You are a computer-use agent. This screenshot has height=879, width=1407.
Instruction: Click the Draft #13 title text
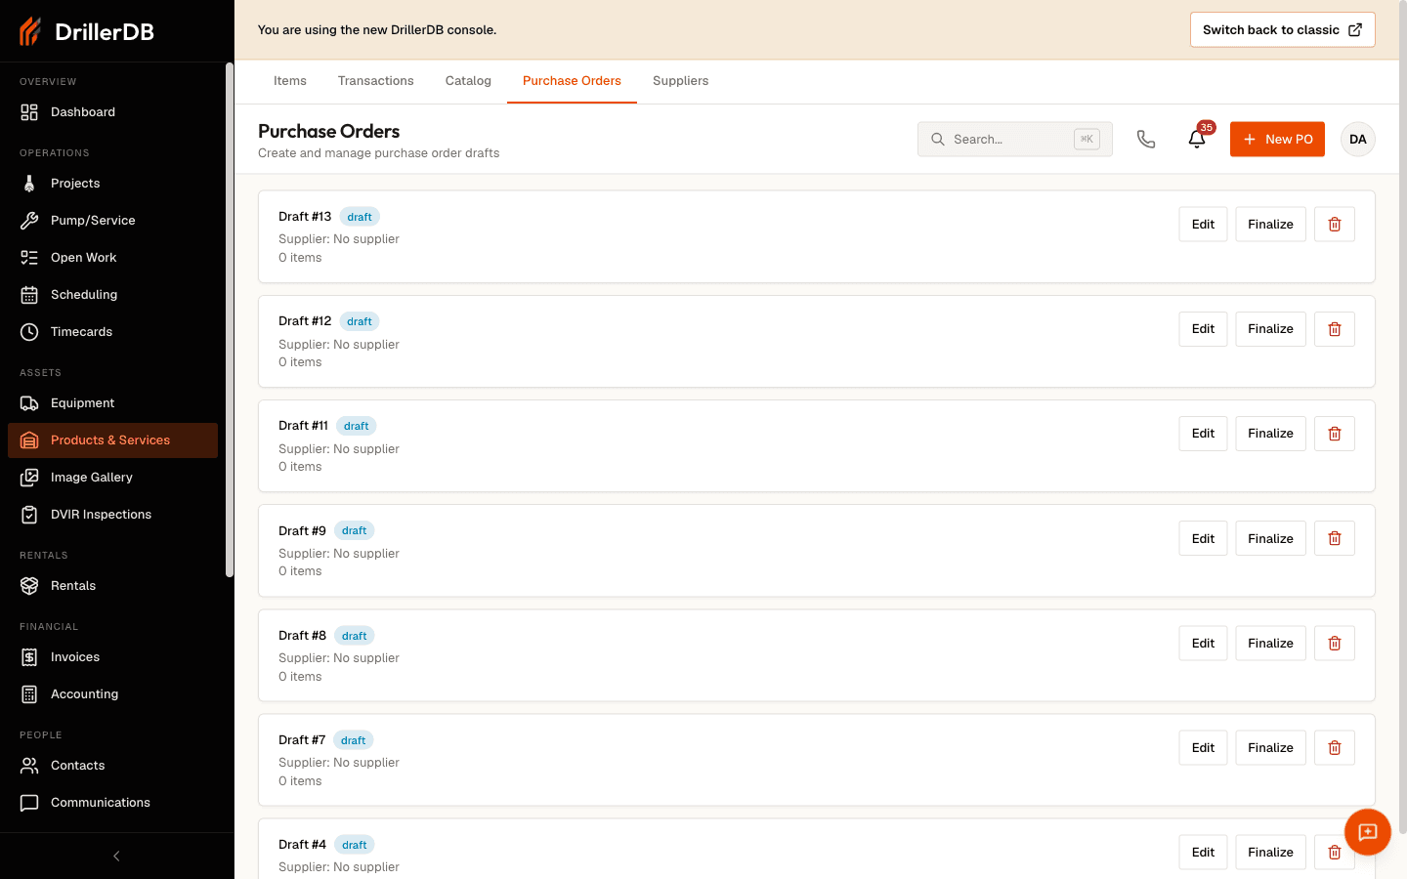(305, 217)
